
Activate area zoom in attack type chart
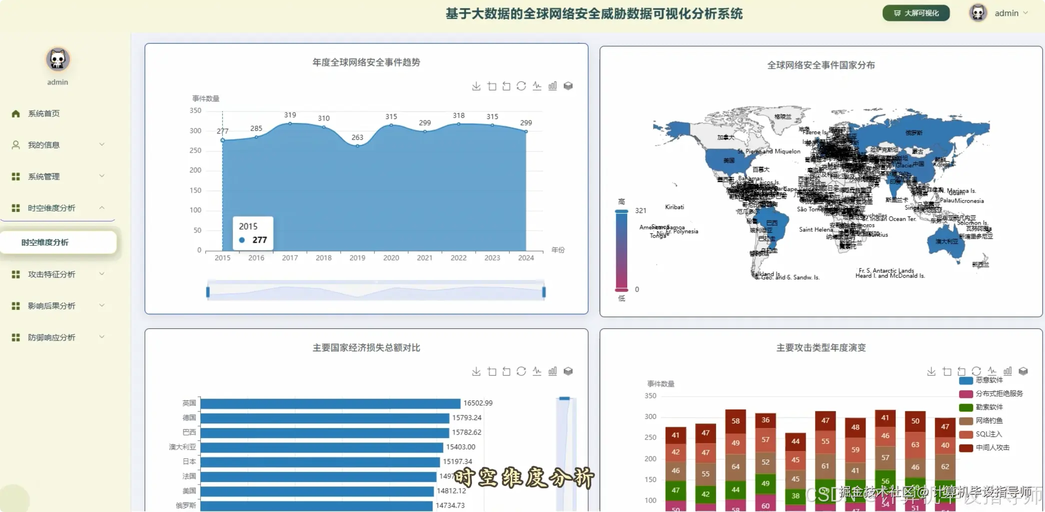point(947,371)
